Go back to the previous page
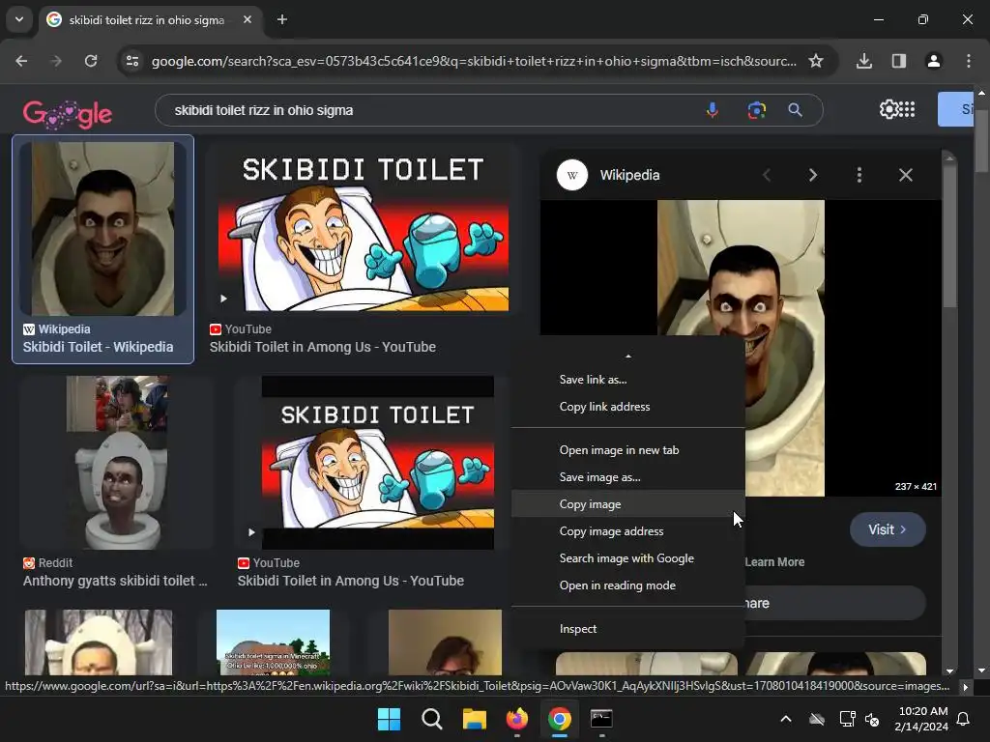The image size is (990, 742). tap(21, 61)
